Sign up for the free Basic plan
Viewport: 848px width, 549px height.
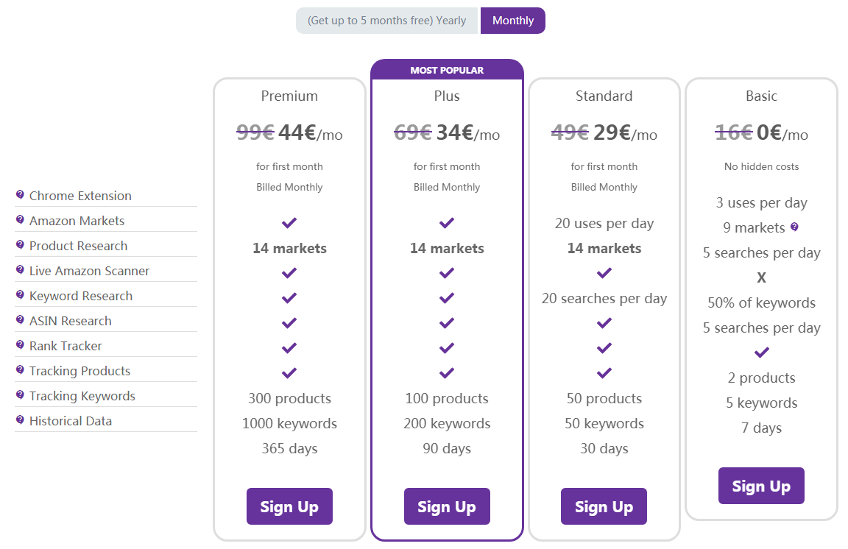tap(761, 486)
